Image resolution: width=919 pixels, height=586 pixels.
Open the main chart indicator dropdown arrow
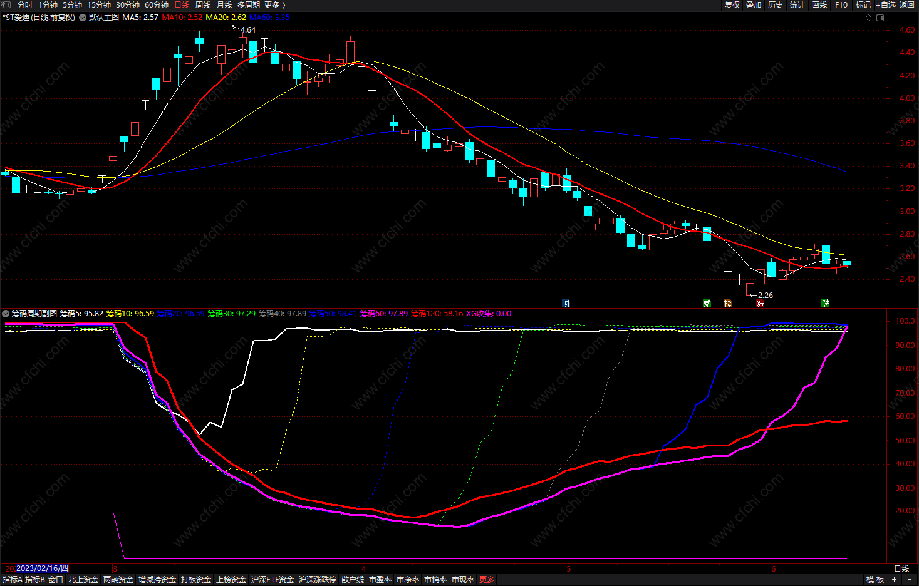(x=83, y=18)
